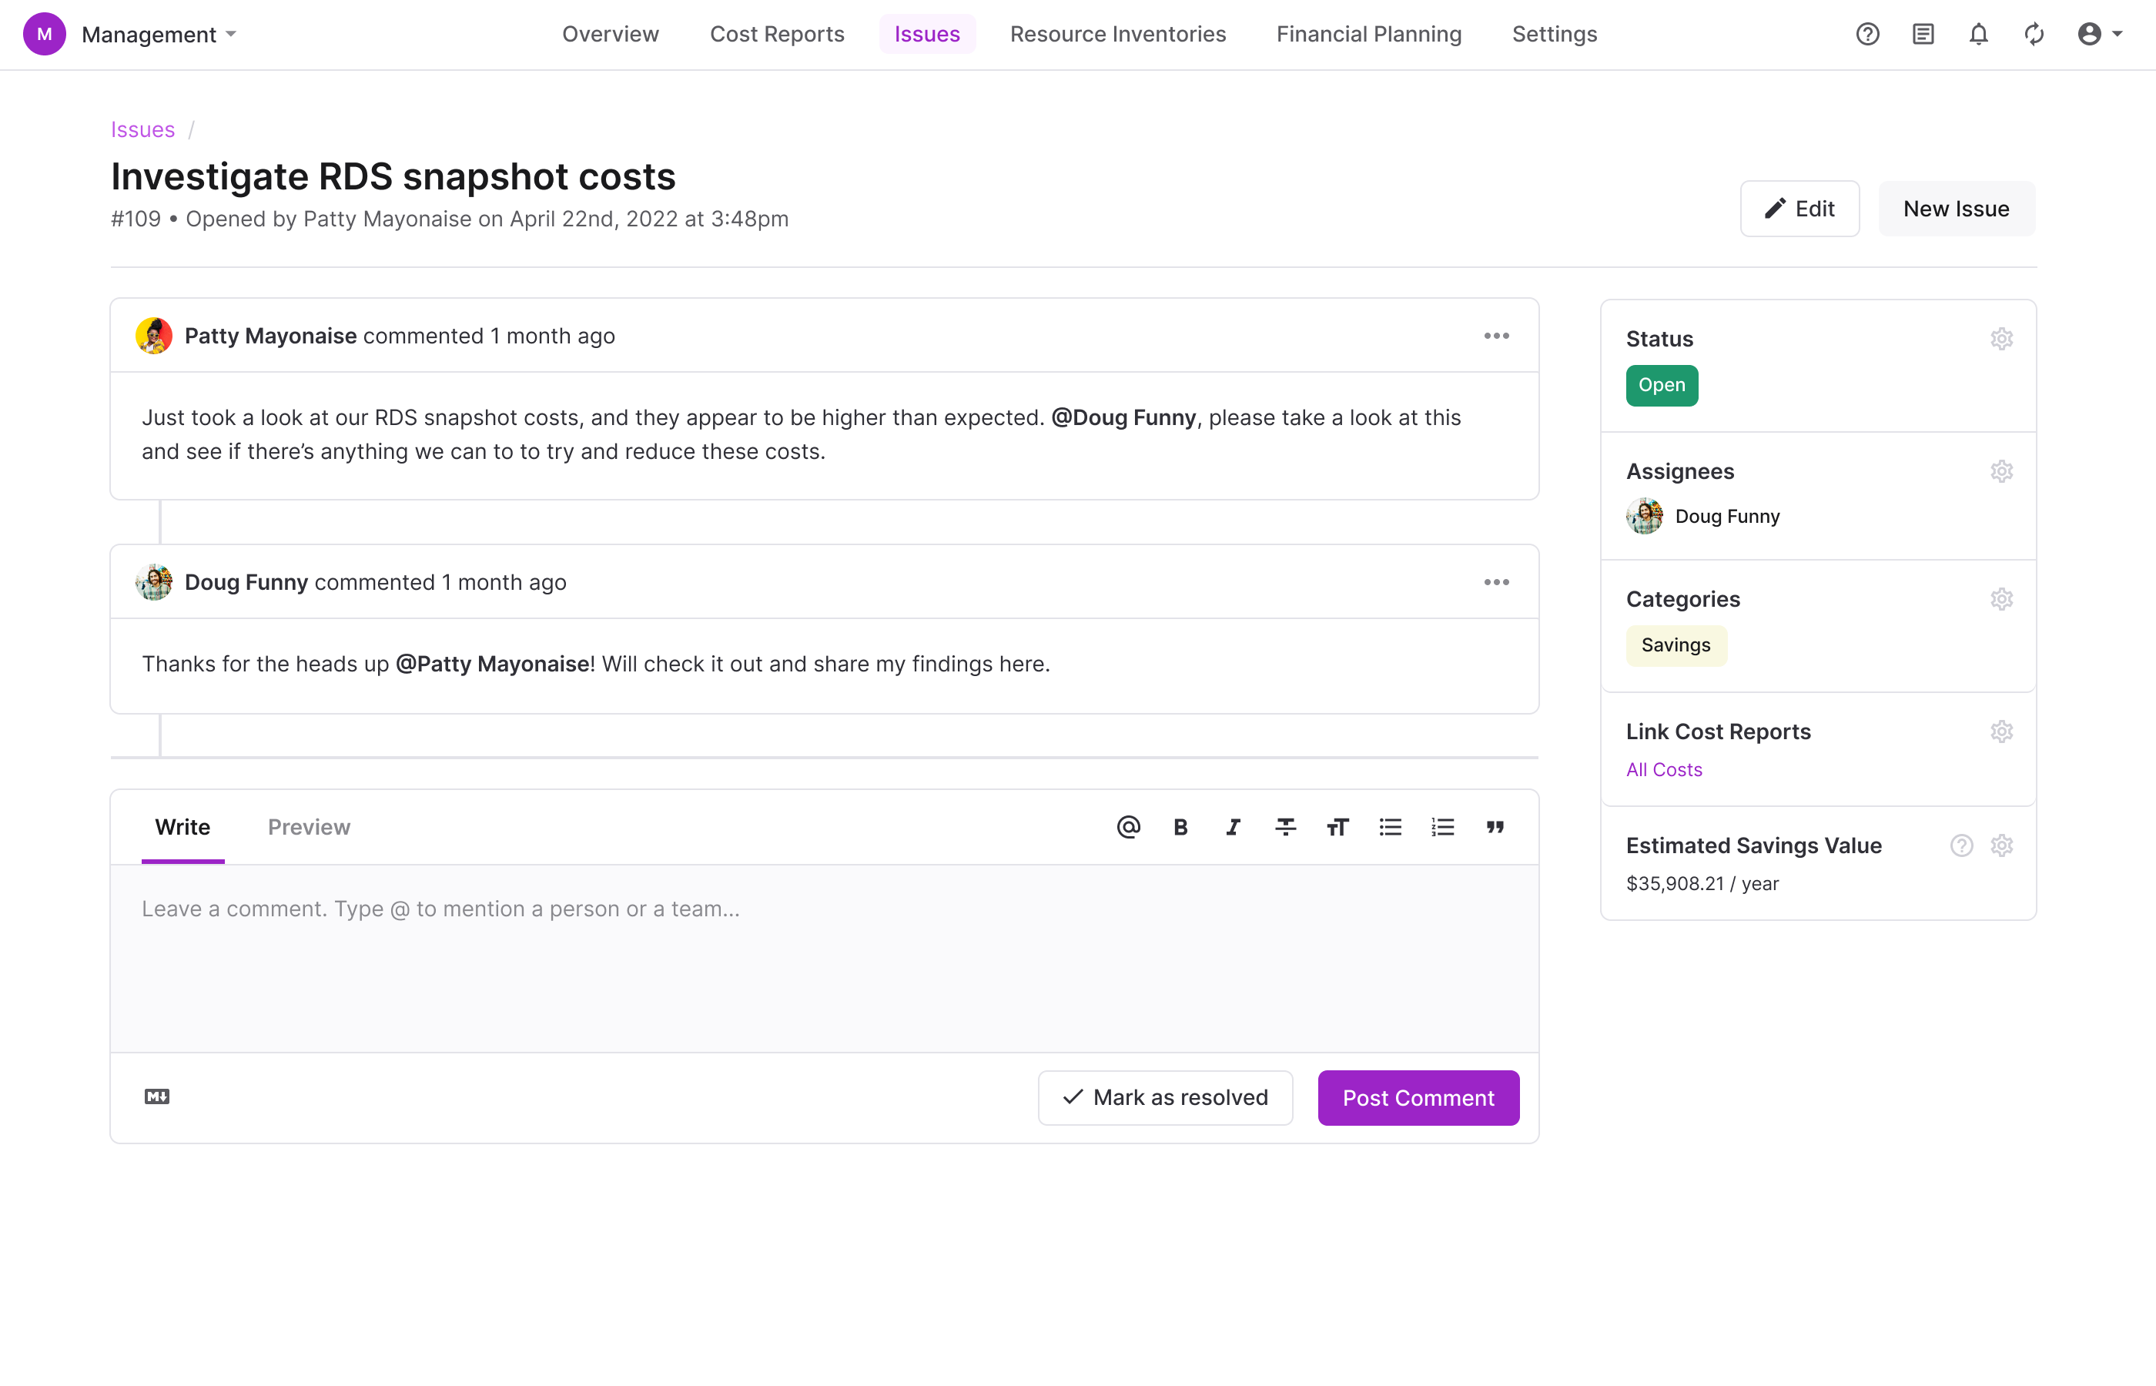
Task: Toggle bold formatting
Action: [1180, 827]
